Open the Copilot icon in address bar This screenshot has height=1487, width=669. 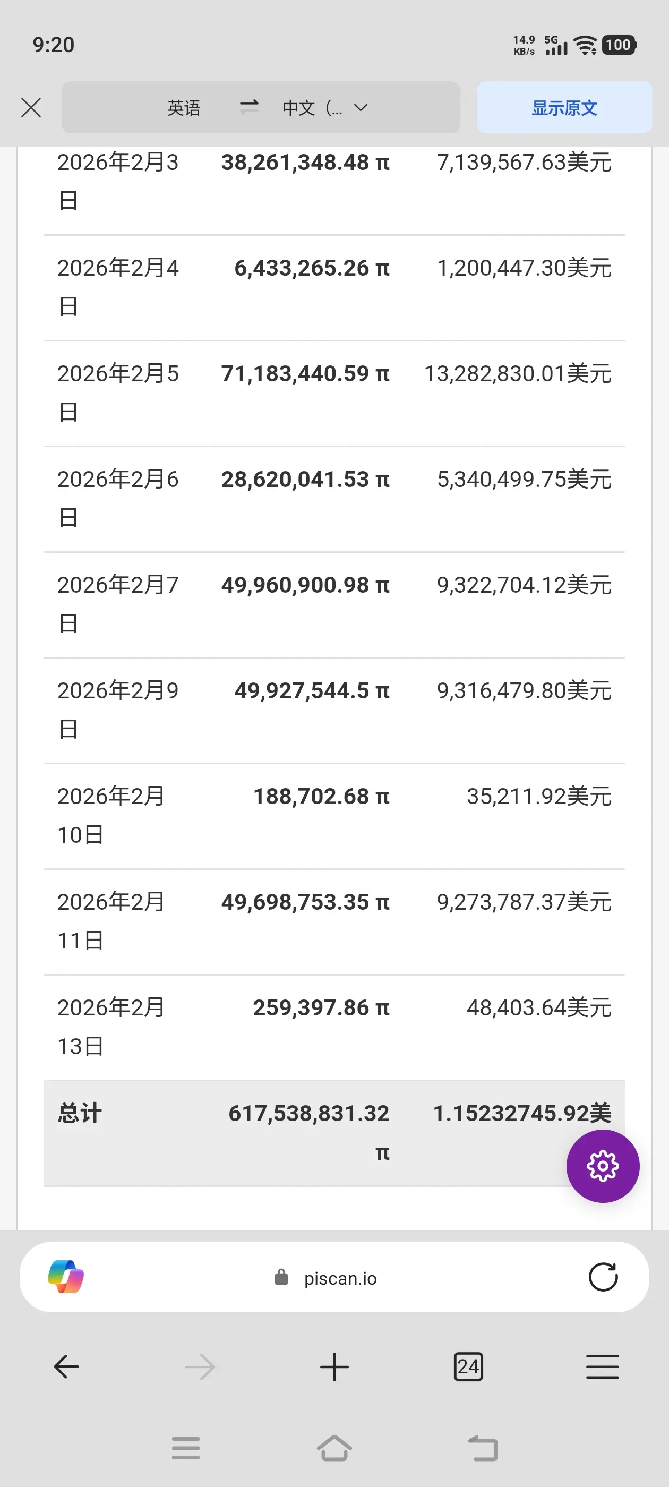(66, 1277)
